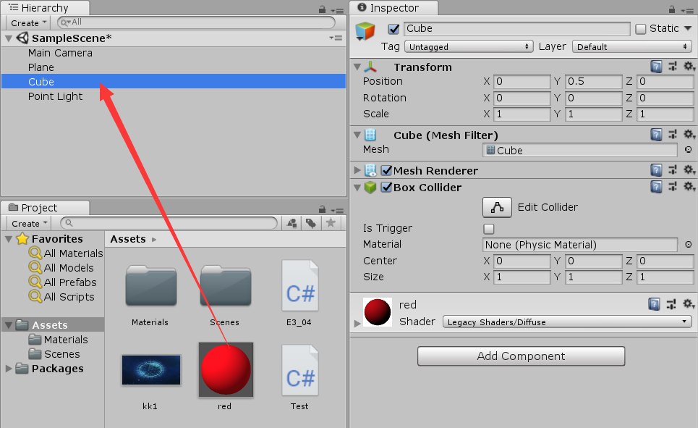Click the Mesh field object picker circle
698x428 pixels.
(x=686, y=150)
